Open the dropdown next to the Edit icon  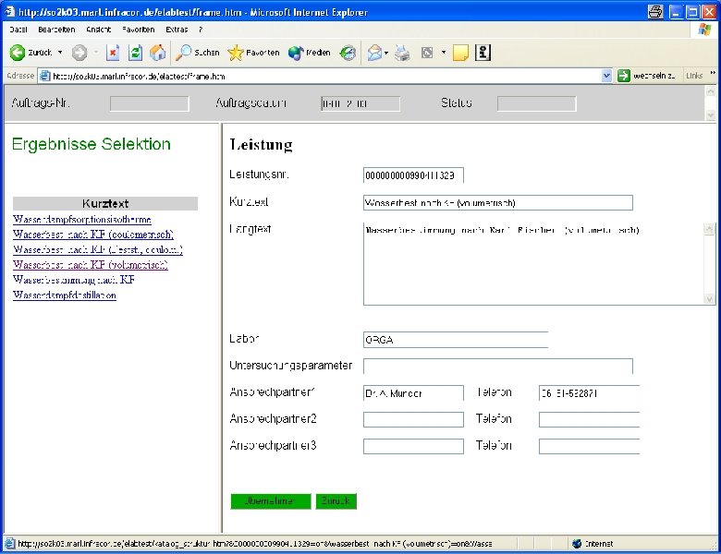coord(444,53)
